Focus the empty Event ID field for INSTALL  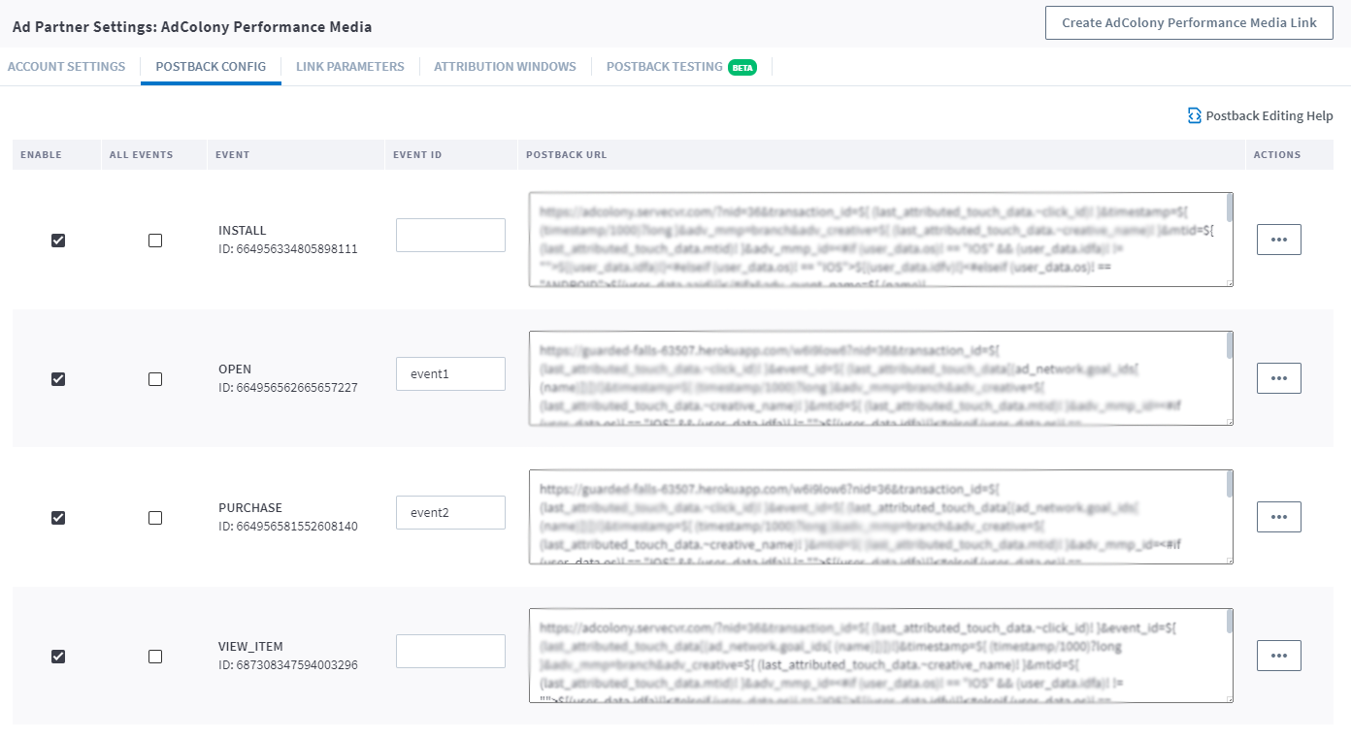[450, 236]
